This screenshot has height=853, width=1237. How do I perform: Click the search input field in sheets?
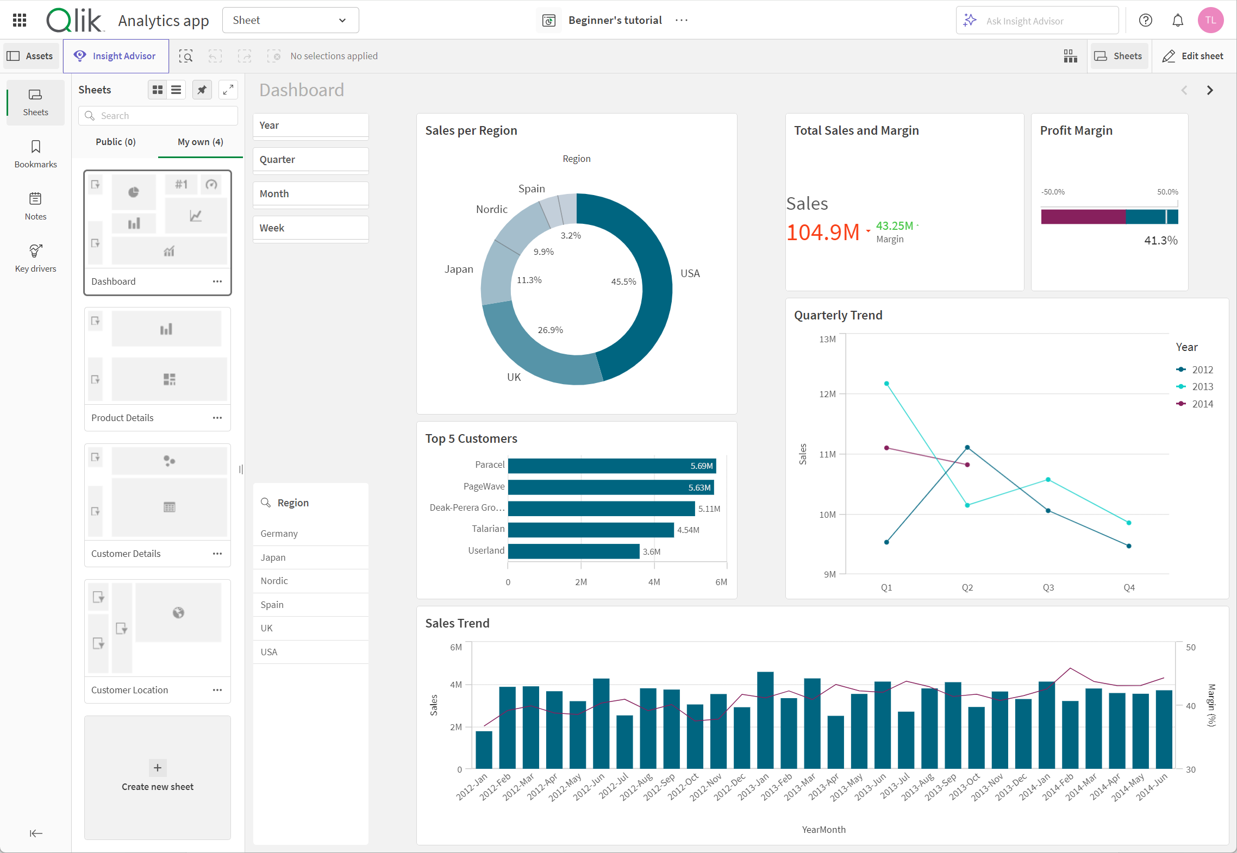tap(158, 114)
